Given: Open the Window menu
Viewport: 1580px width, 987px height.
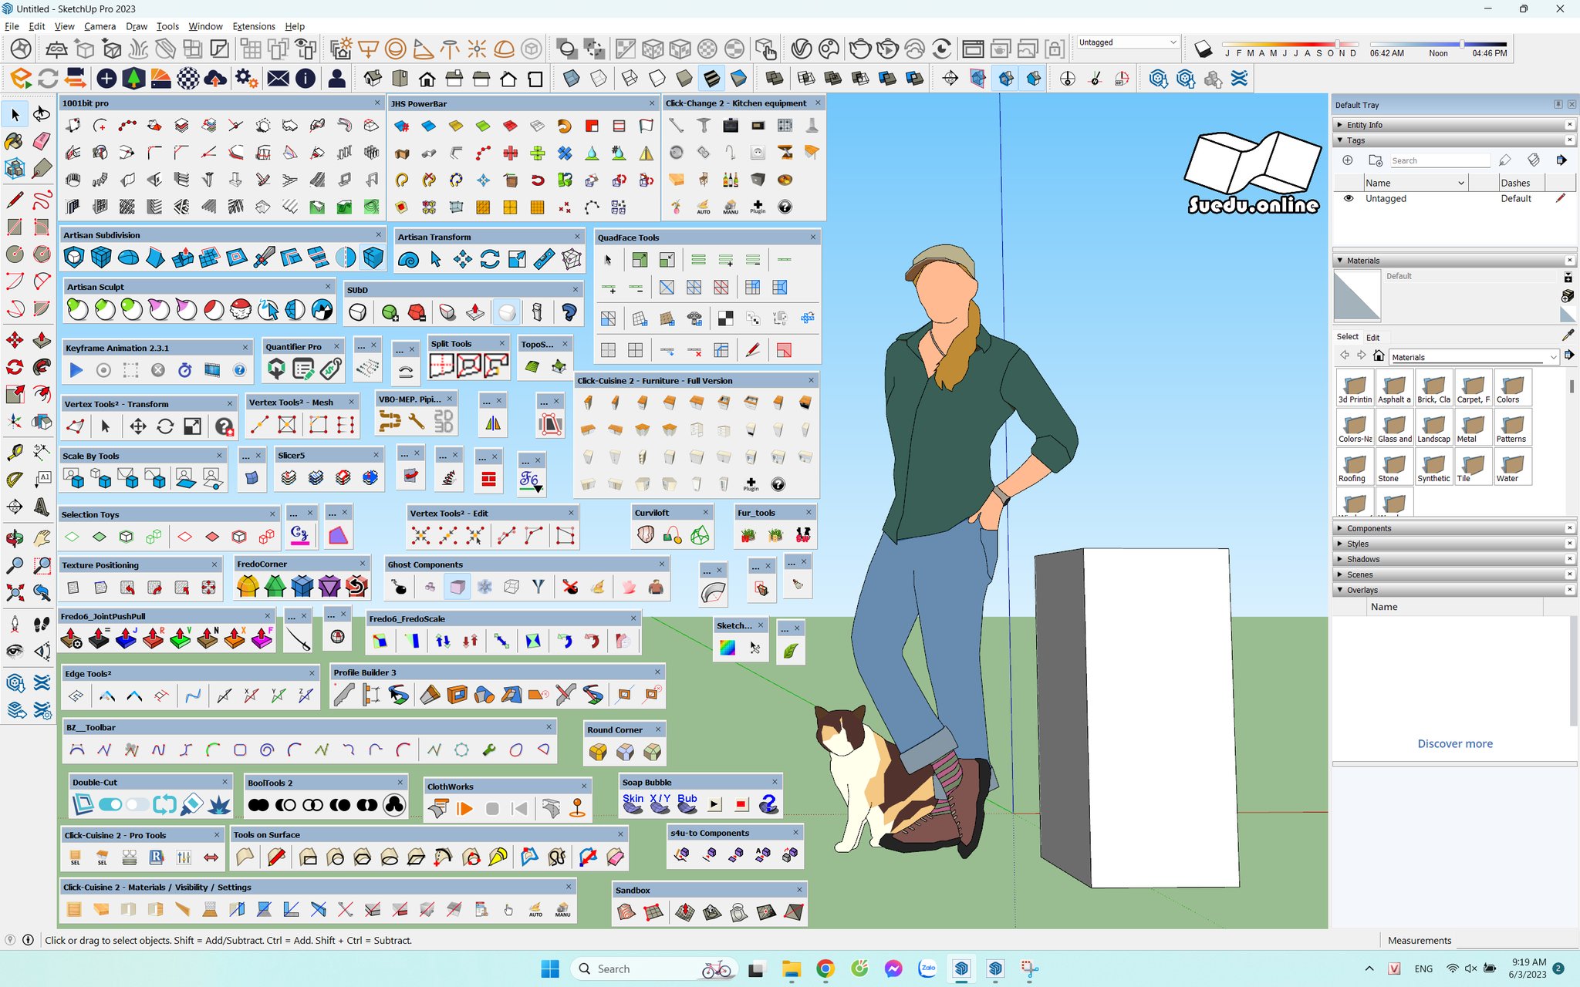Looking at the screenshot, I should pyautogui.click(x=205, y=26).
